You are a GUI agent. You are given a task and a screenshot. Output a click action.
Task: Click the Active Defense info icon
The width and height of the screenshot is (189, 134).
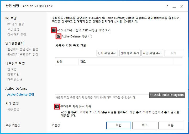pos(90,36)
